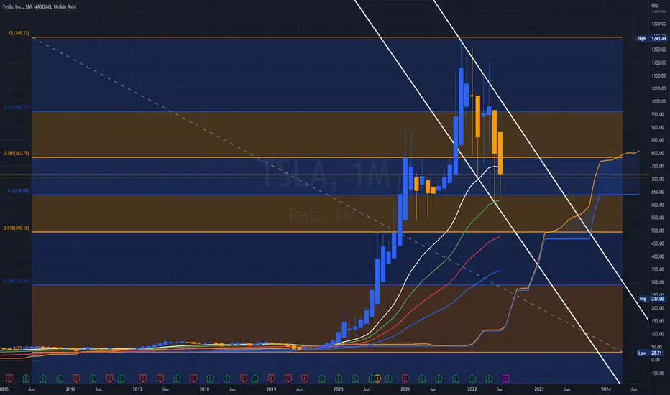Click the chart title Tesla, Inc., 1M, NASDAQ

point(40,6)
